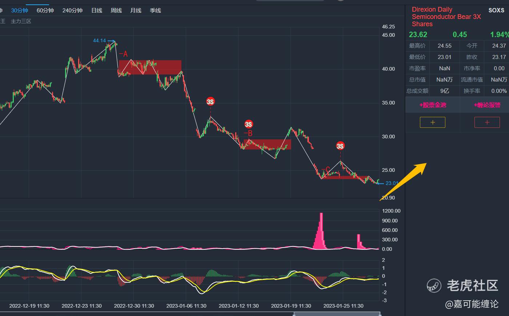Click the red pivot zone next to -A

[150, 67]
